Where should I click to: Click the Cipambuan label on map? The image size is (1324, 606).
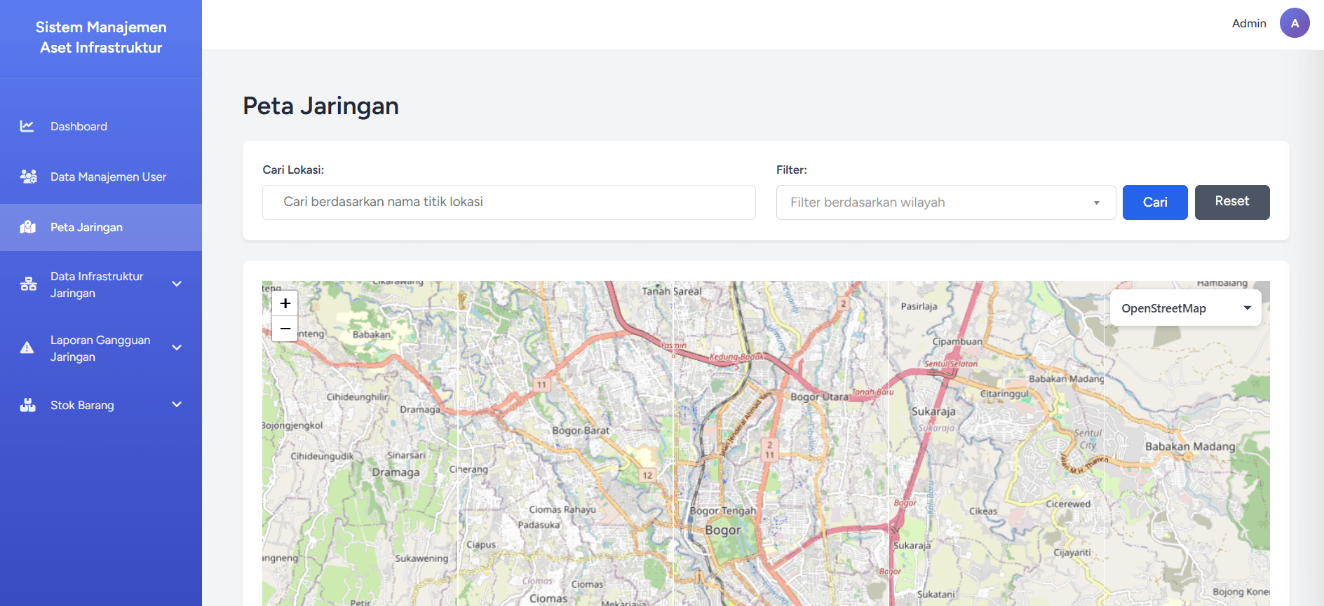coord(957,341)
